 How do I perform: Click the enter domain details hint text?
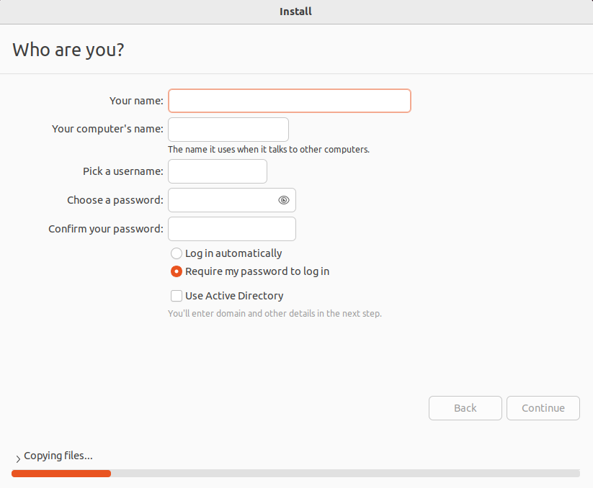pos(275,314)
